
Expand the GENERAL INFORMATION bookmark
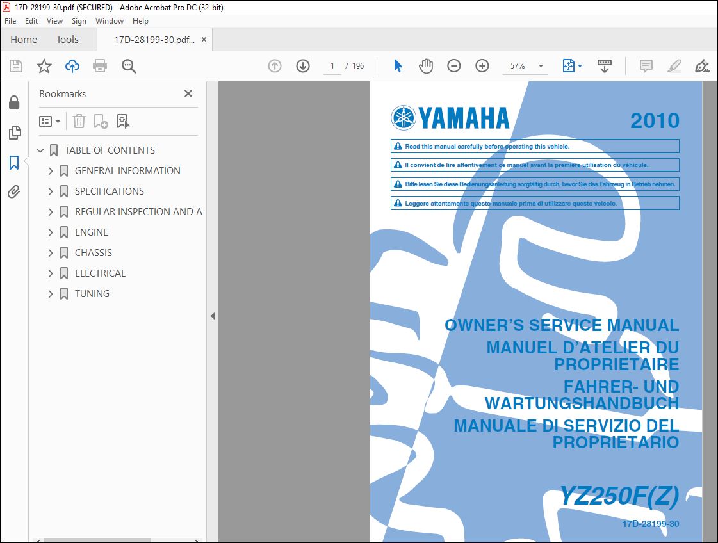click(51, 171)
